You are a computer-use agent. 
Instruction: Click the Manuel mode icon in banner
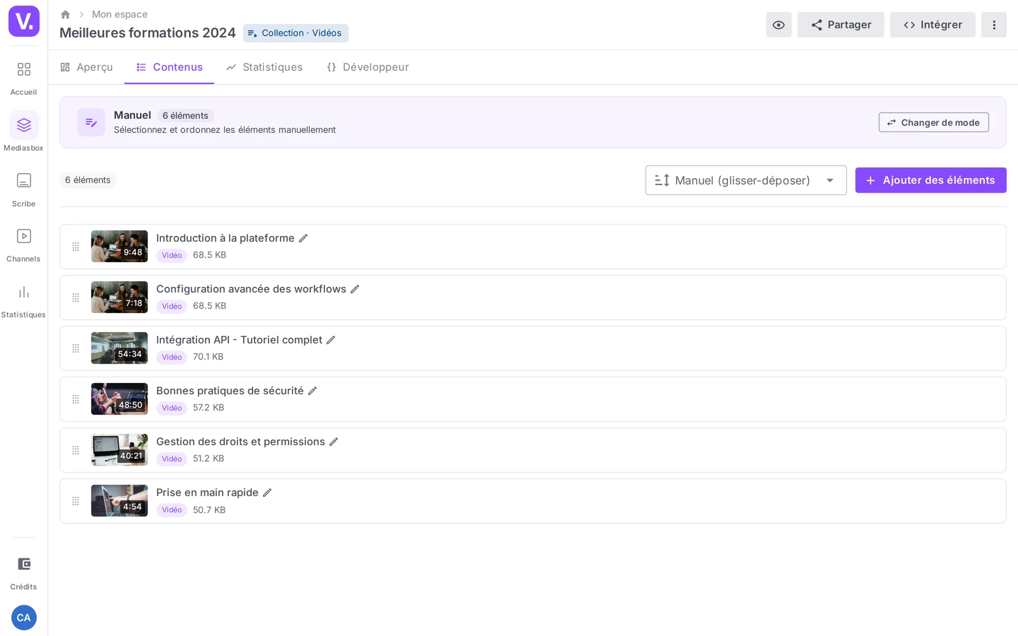pos(91,122)
